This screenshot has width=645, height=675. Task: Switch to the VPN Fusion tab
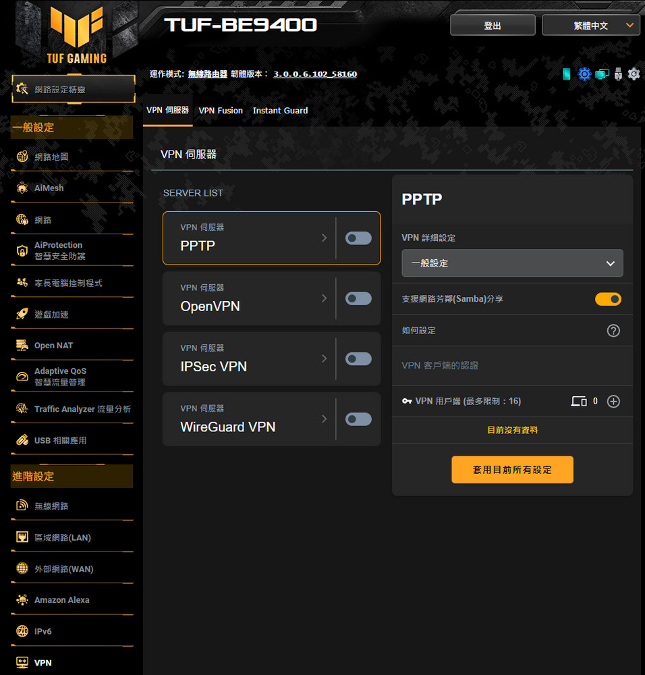[x=221, y=111]
